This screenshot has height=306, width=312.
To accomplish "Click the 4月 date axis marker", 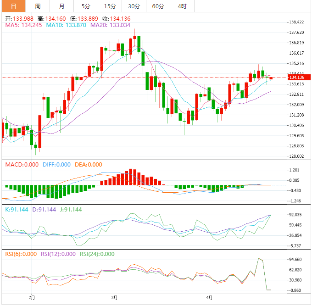I will click(x=209, y=298).
